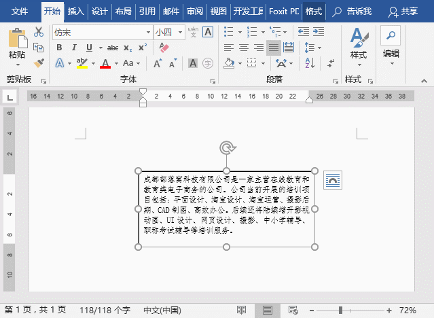Switch to Read Mode view in status bar
434x318 pixels.
[x=241, y=310]
